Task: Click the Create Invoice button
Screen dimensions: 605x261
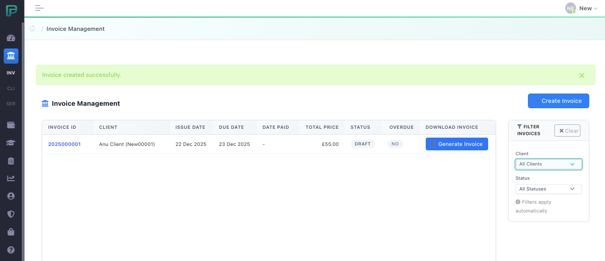Action: click(x=558, y=101)
